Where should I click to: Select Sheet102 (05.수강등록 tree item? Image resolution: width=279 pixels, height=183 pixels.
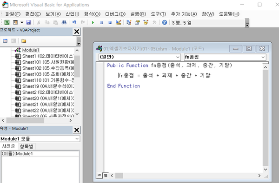(x=48, y=68)
